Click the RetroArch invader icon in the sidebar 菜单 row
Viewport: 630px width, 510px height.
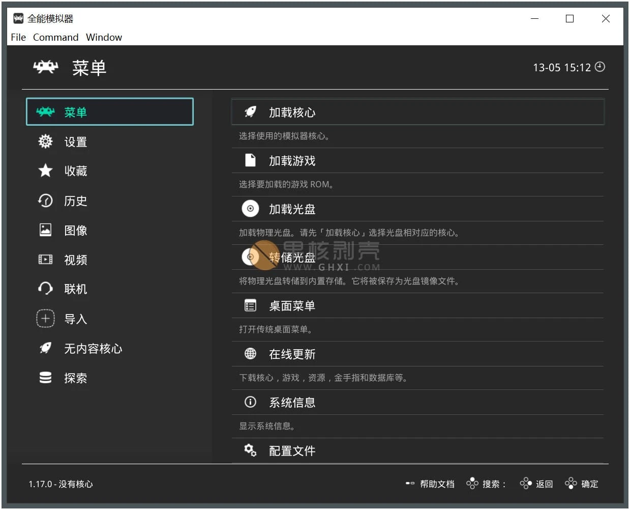[45, 112]
